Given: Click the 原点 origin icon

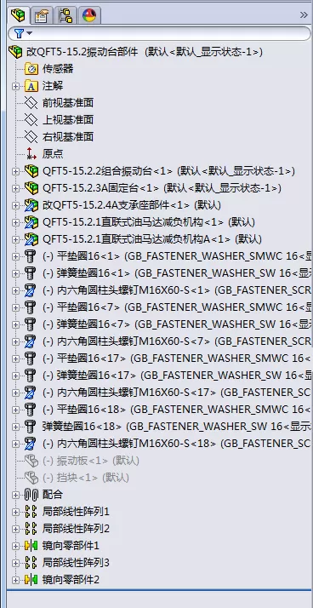Looking at the screenshot, I should 31,153.
